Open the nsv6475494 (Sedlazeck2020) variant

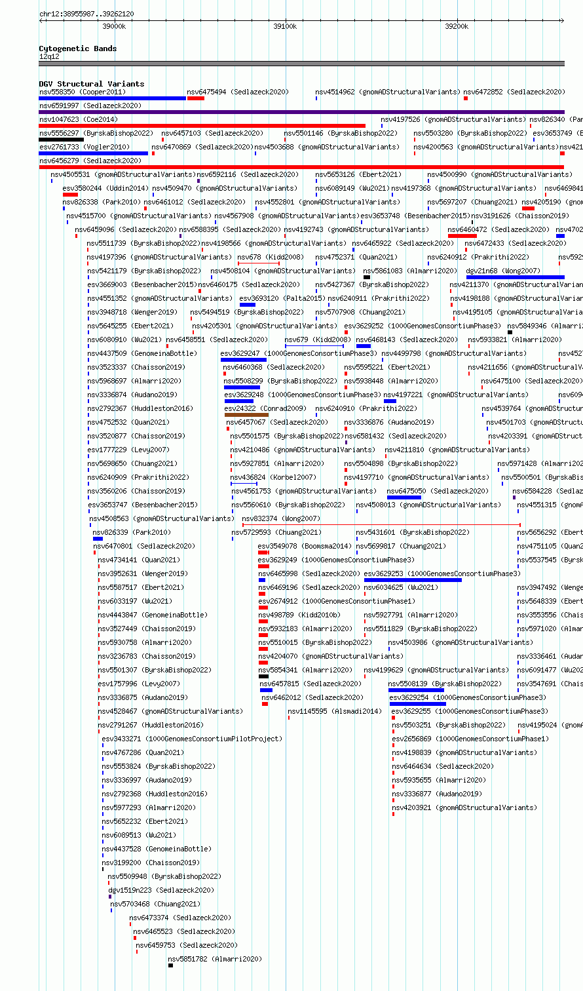238,92
